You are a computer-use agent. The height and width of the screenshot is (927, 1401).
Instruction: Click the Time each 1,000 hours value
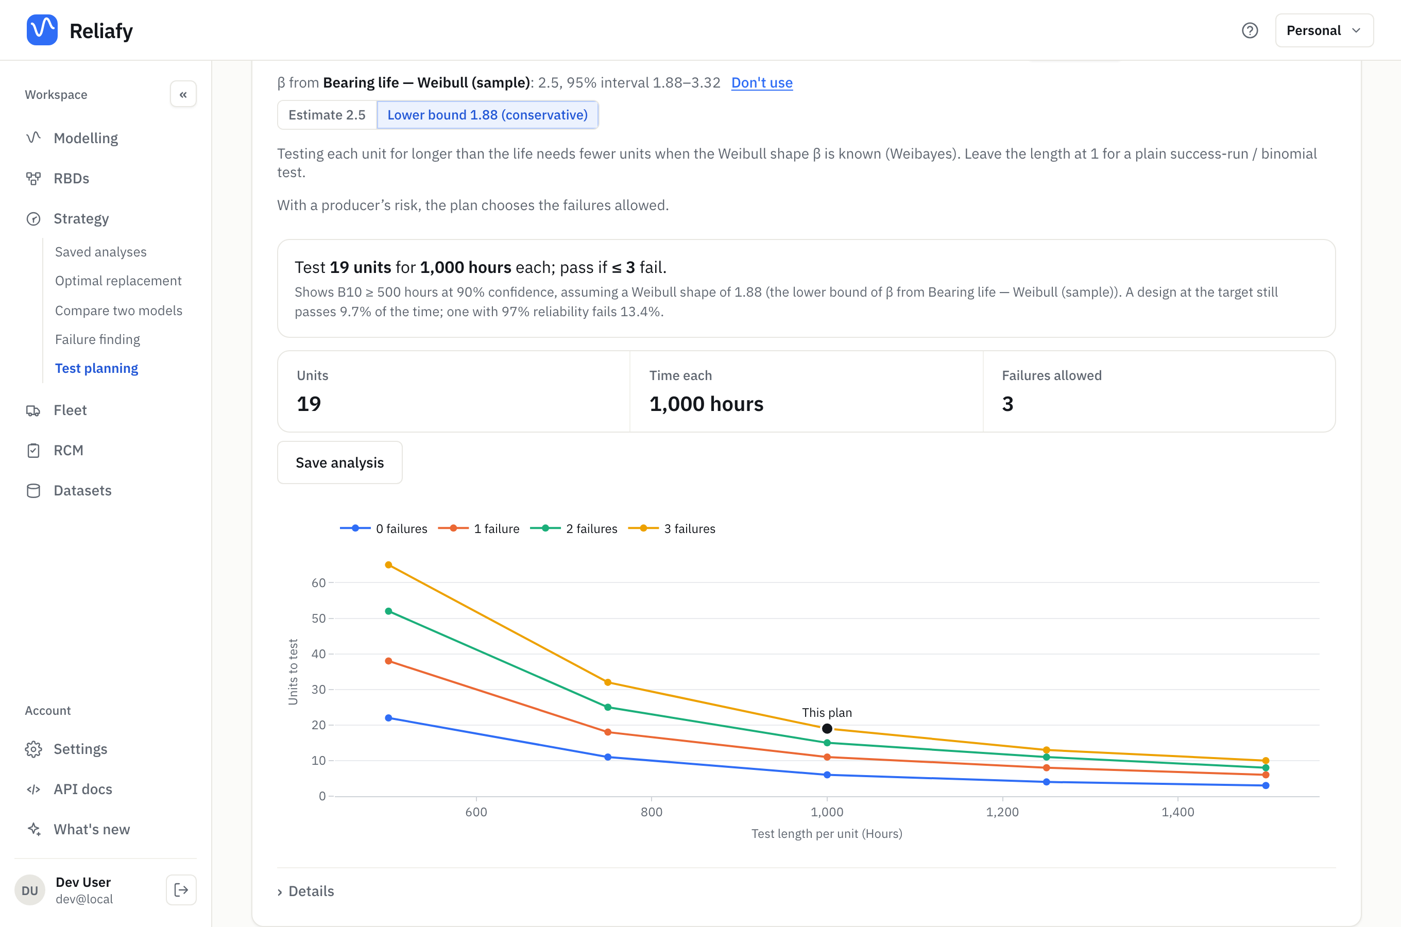click(706, 404)
